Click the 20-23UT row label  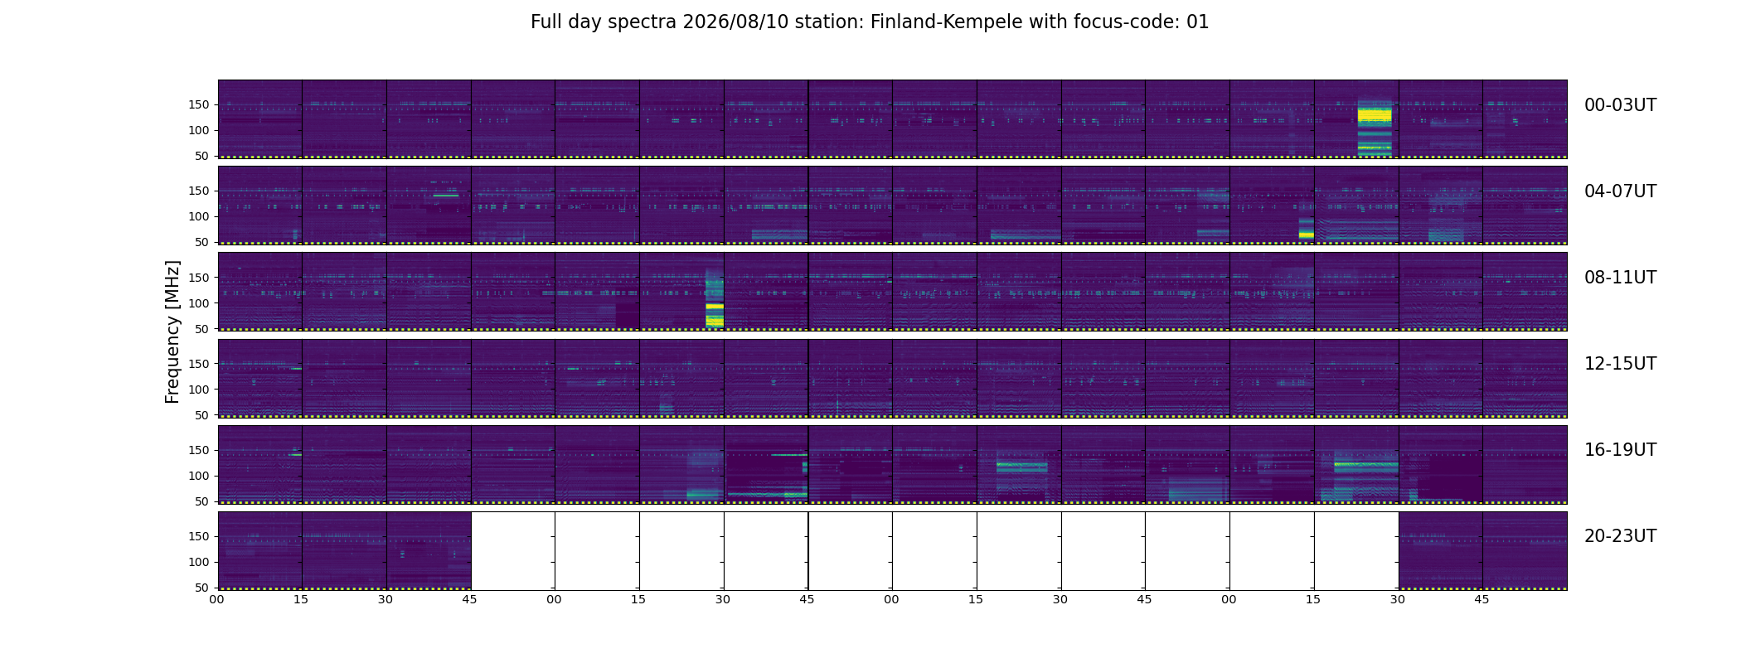1620,536
